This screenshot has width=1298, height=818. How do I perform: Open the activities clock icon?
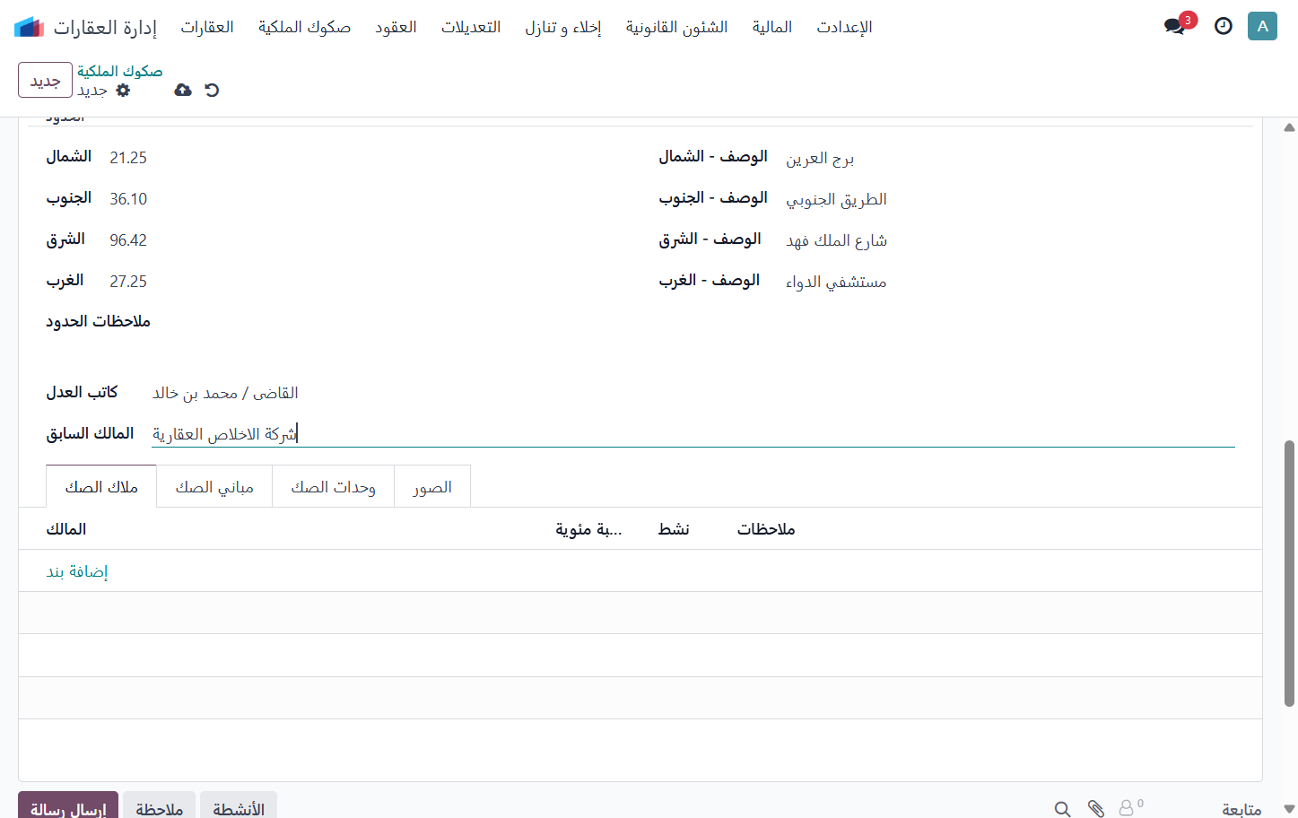(1224, 26)
